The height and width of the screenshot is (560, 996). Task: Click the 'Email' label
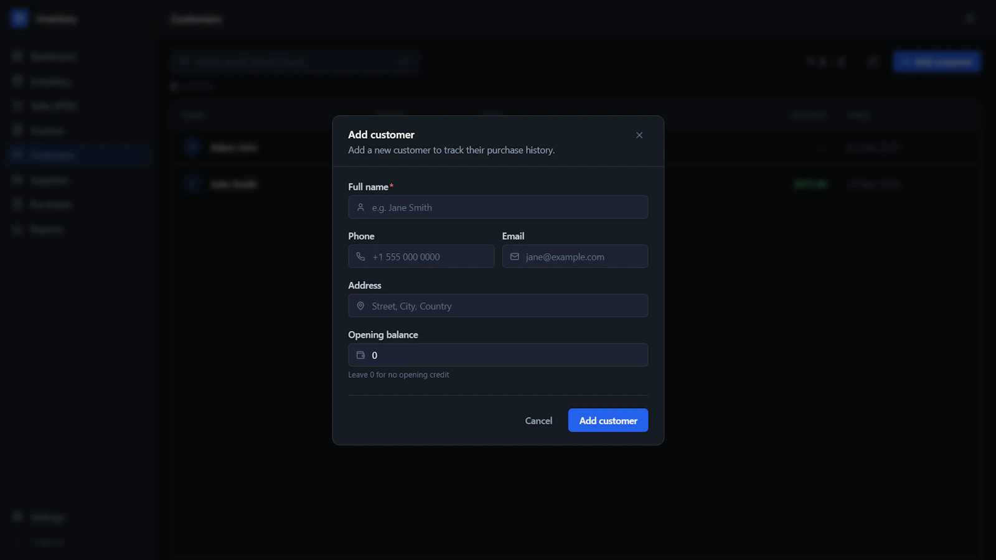tap(513, 236)
